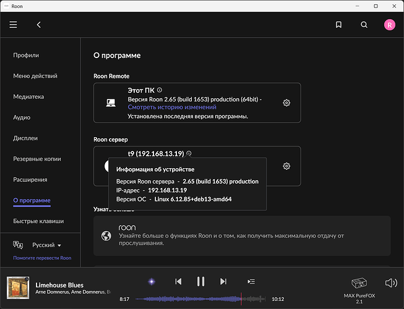
Task: Open gear settings for Roon сервер
Action: (286, 166)
